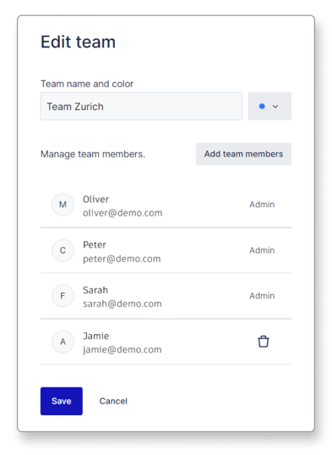Viewport: 332px width, 455px height.
Task: Select the name Oliver
Action: 95,200
